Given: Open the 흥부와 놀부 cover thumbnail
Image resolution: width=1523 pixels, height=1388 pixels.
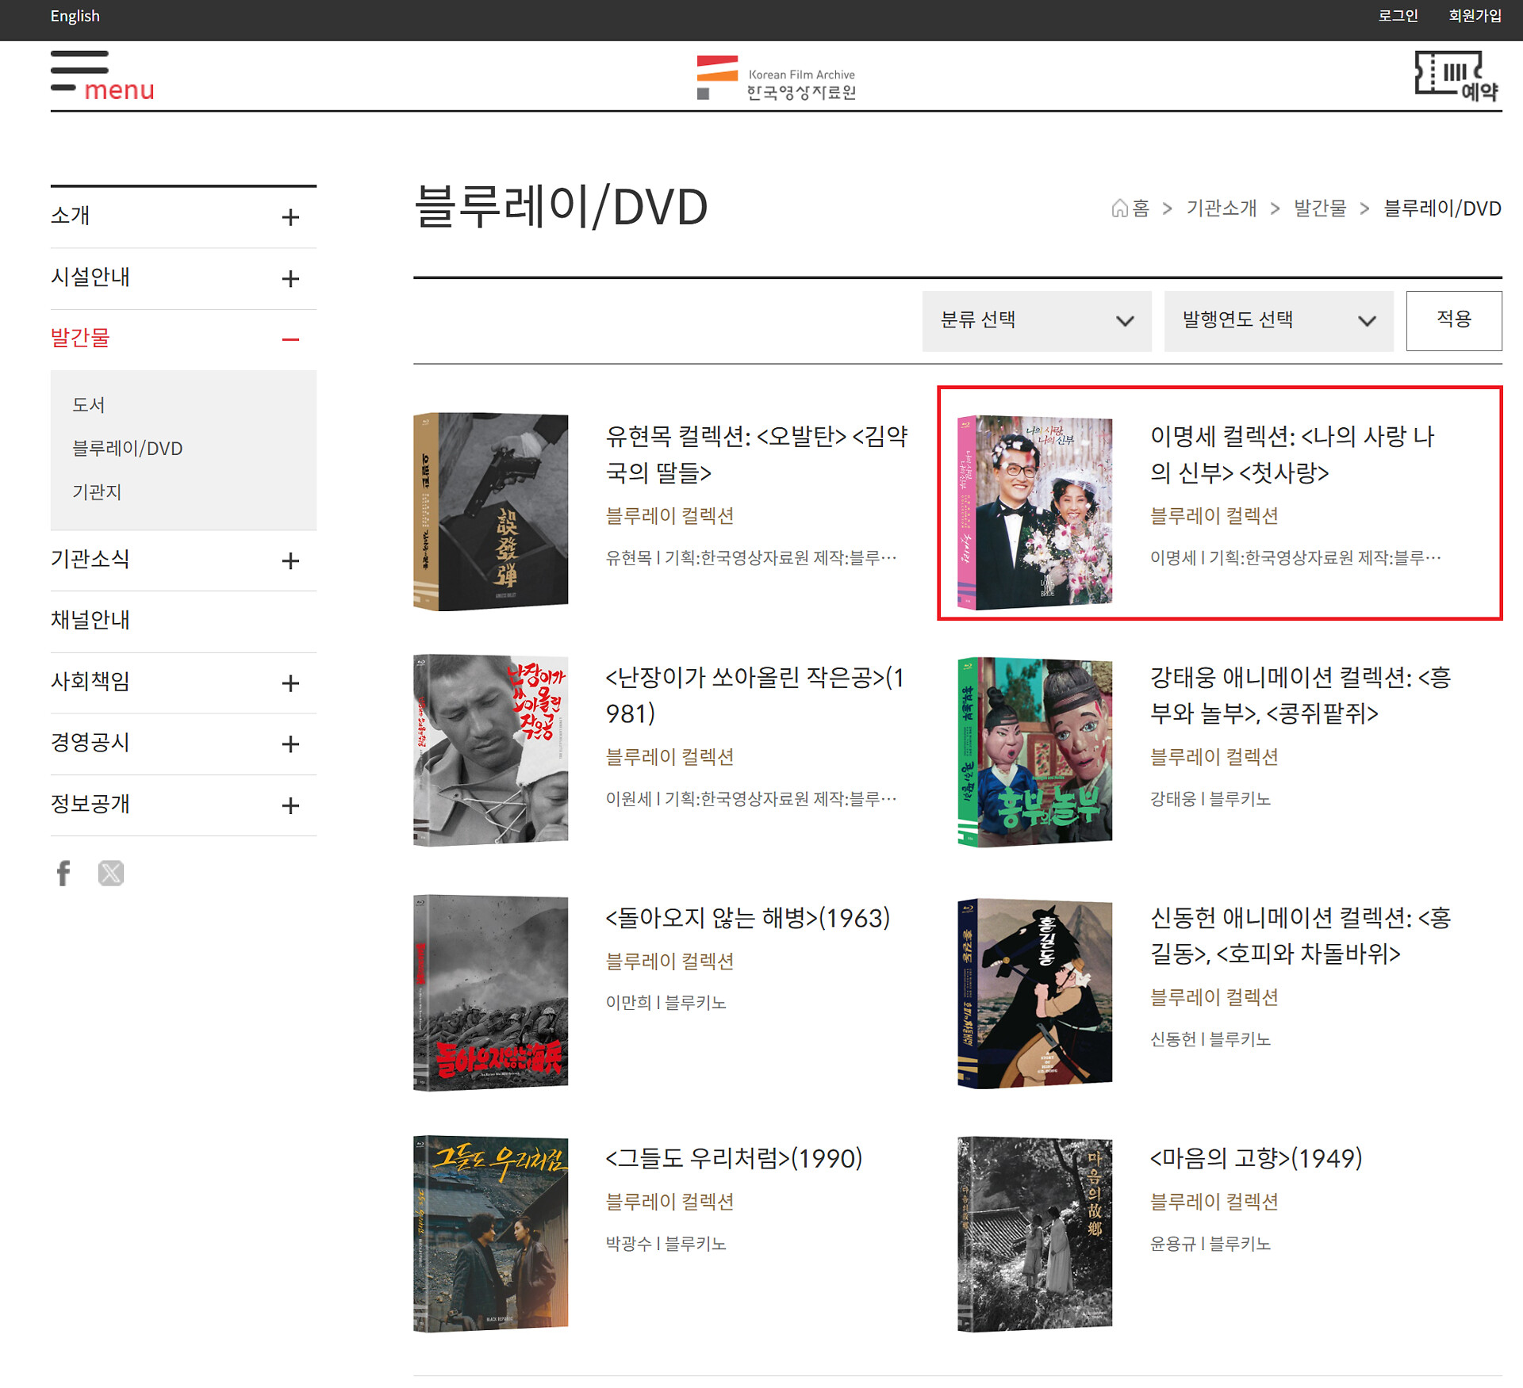Looking at the screenshot, I should [1035, 752].
